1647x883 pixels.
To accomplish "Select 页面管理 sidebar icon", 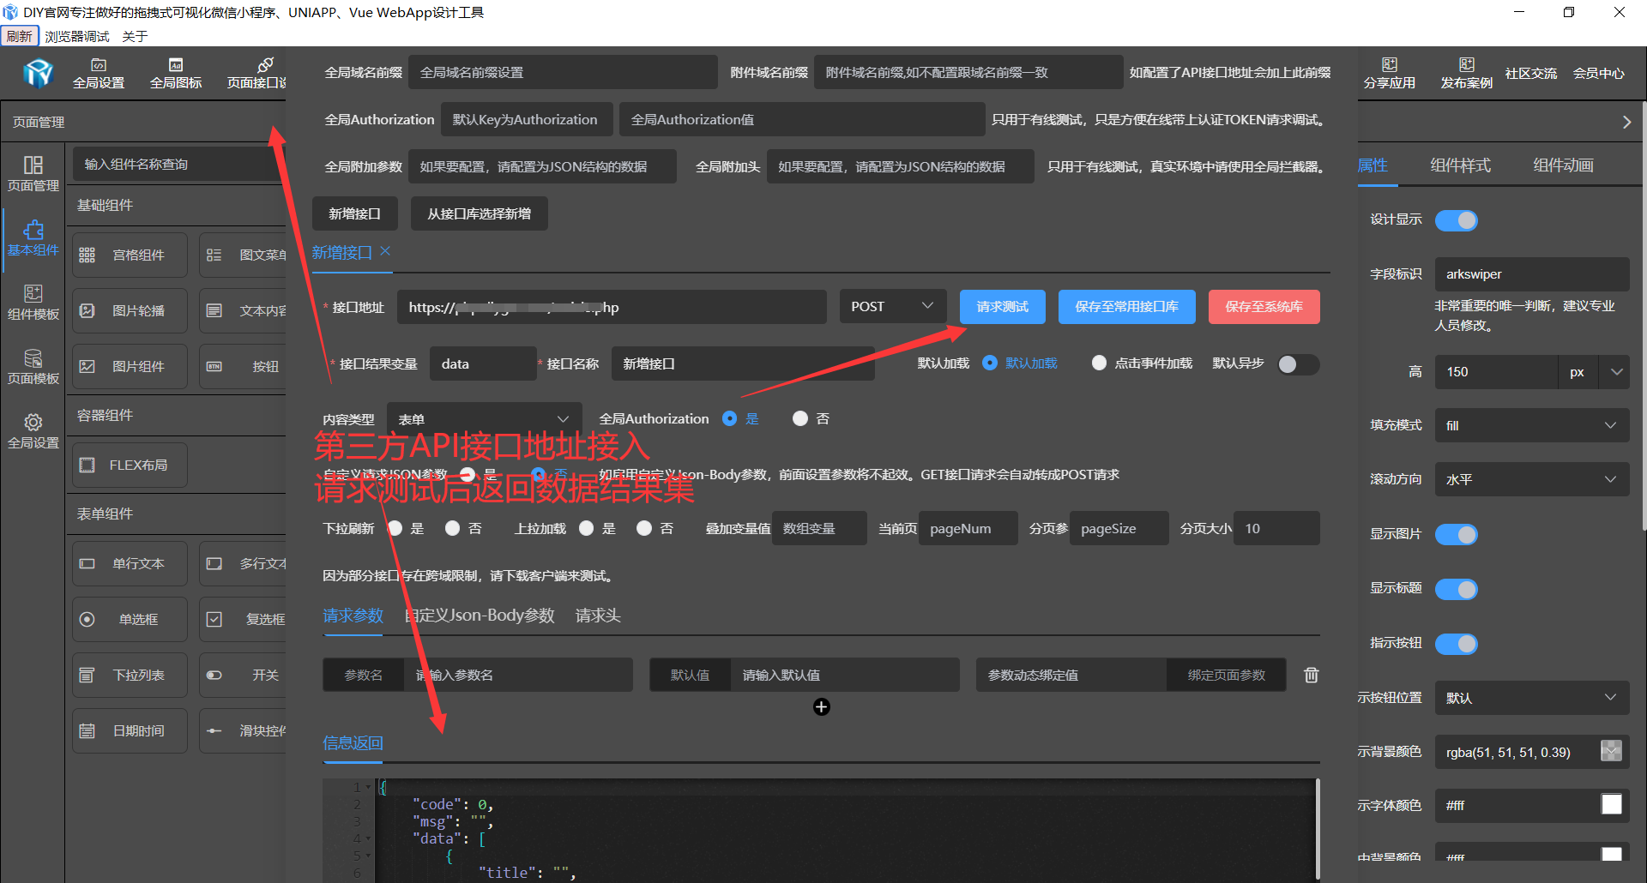I will click(33, 173).
